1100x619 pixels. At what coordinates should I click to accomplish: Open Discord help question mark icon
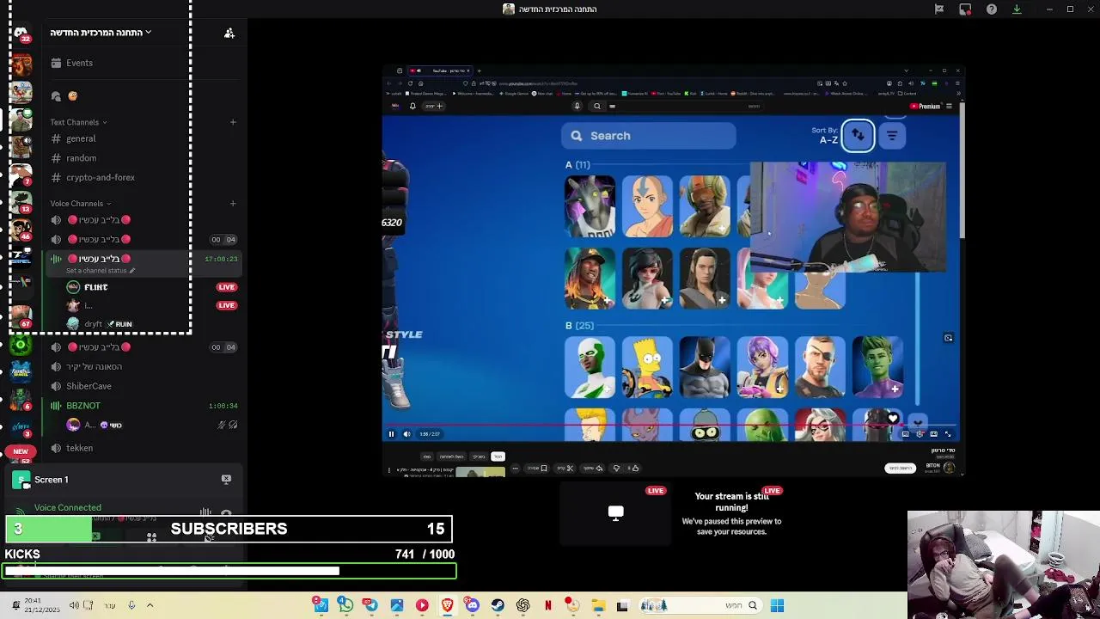[992, 9]
